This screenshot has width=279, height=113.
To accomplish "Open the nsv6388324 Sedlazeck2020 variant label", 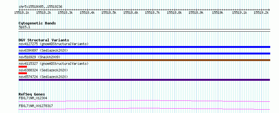I will pyautogui.click(x=43, y=70).
